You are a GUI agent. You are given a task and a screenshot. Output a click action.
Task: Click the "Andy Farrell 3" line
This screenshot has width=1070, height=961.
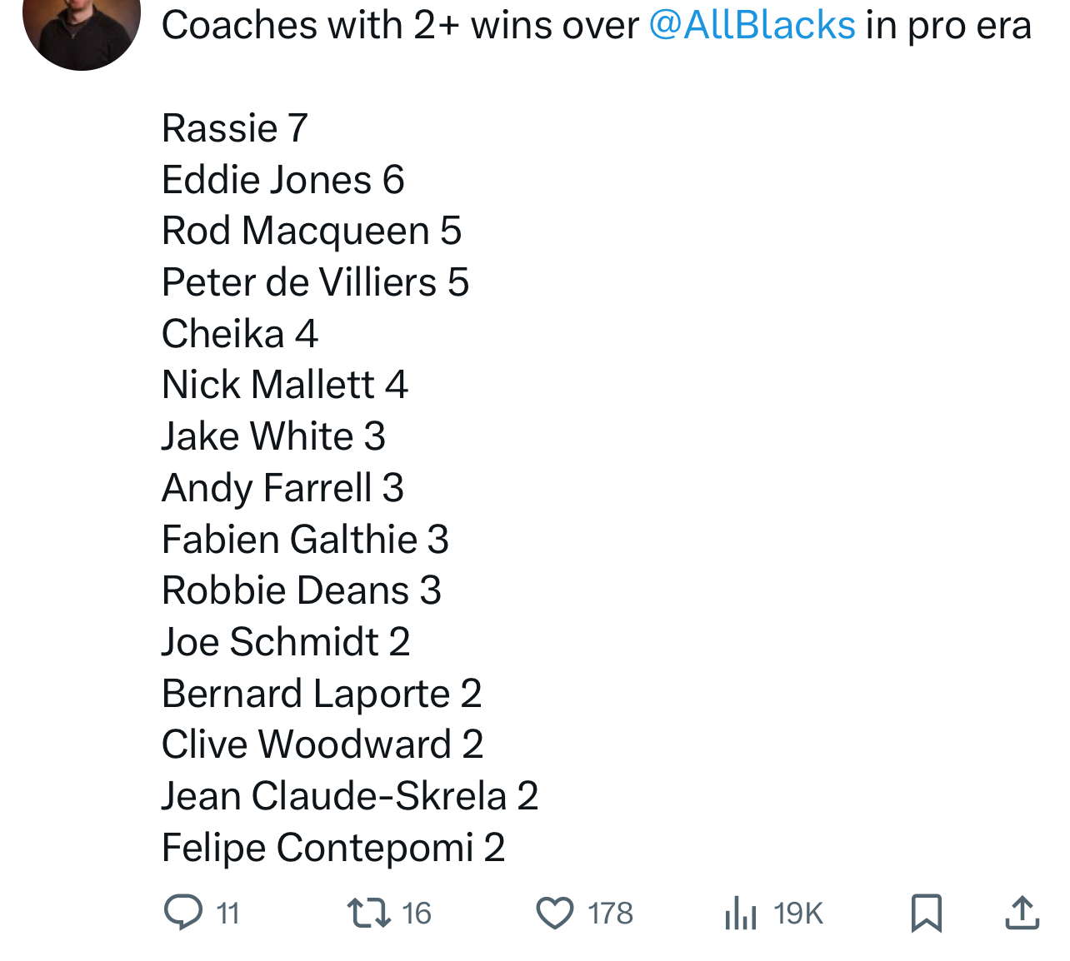(283, 488)
